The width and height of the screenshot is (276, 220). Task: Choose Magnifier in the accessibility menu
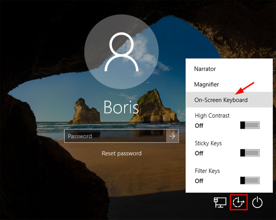coord(207,84)
